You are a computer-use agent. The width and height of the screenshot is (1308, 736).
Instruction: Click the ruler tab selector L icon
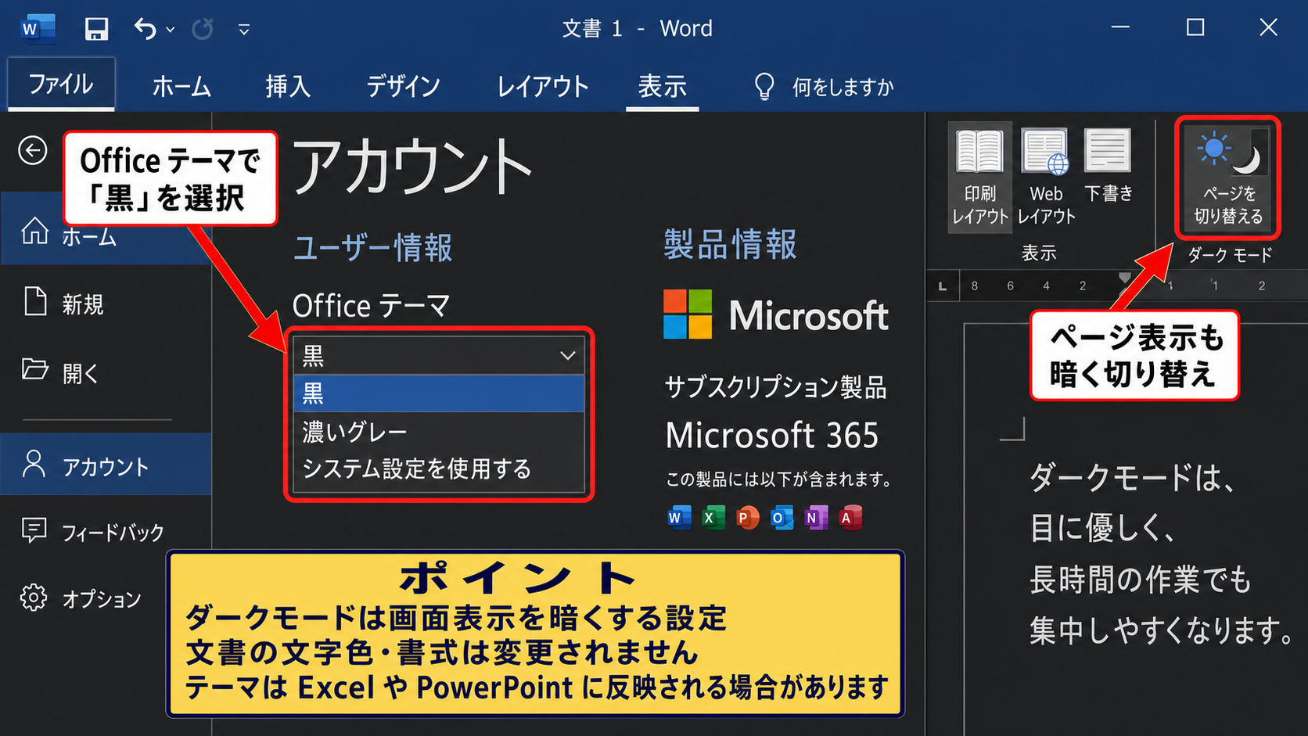pyautogui.click(x=943, y=287)
